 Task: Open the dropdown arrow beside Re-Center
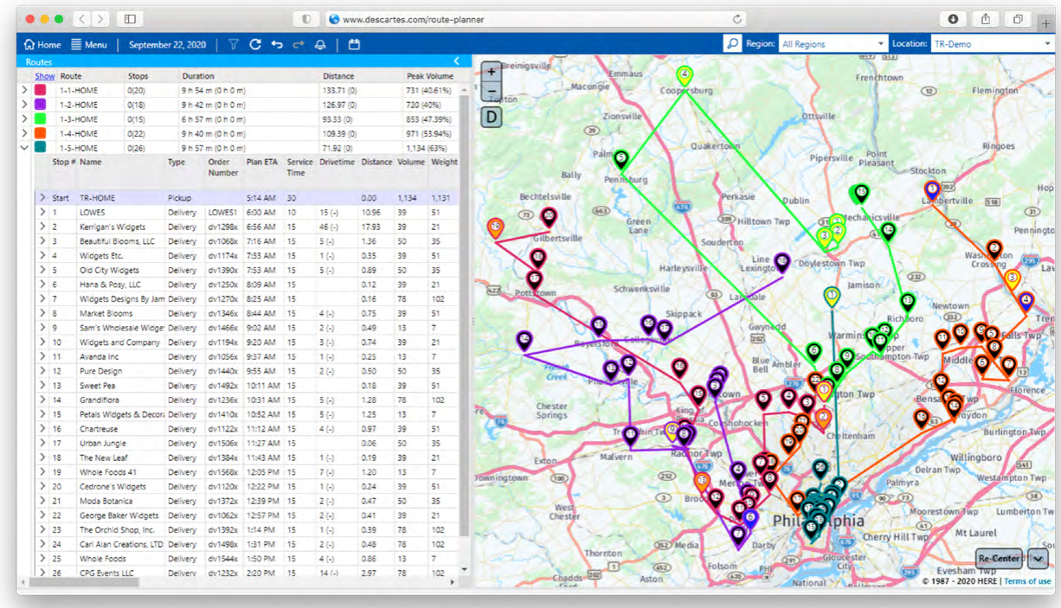point(1038,559)
